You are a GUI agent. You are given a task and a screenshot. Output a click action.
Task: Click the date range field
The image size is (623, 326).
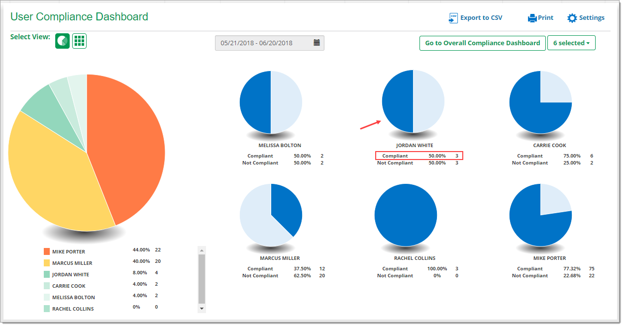click(x=269, y=43)
